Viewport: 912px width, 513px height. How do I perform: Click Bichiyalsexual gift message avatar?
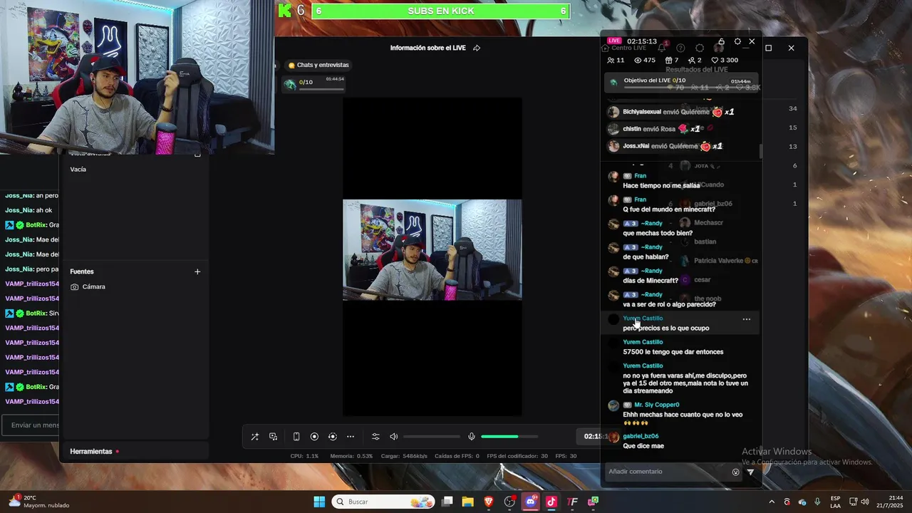coord(613,112)
